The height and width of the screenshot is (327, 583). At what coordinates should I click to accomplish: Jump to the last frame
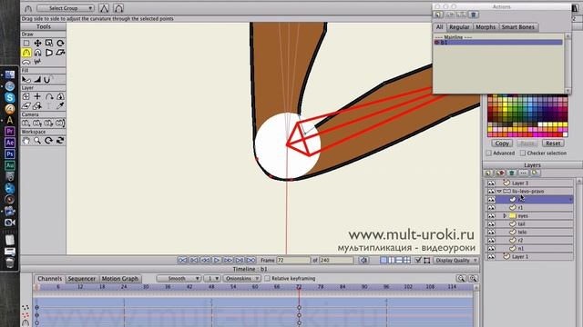251,261
